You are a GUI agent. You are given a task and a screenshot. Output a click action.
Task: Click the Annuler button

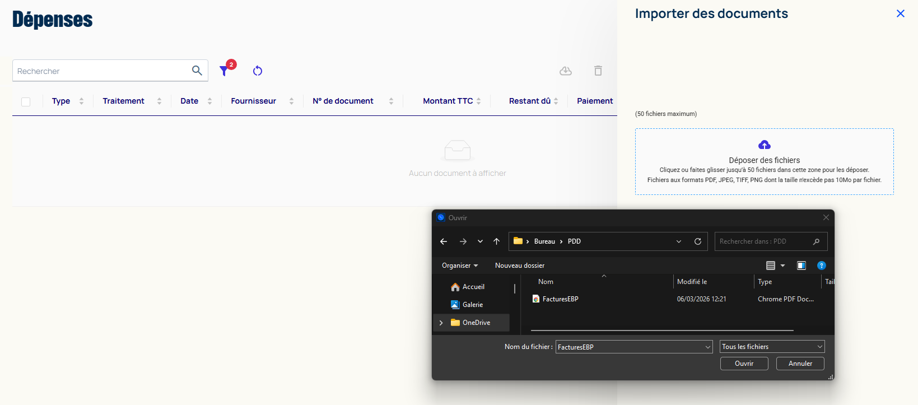pyautogui.click(x=800, y=364)
